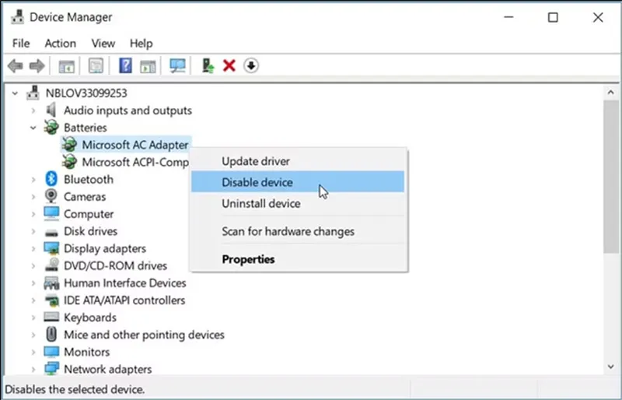Click the Back arrow toolbar icon
Viewport: 622px width, 400px height.
[x=15, y=66]
